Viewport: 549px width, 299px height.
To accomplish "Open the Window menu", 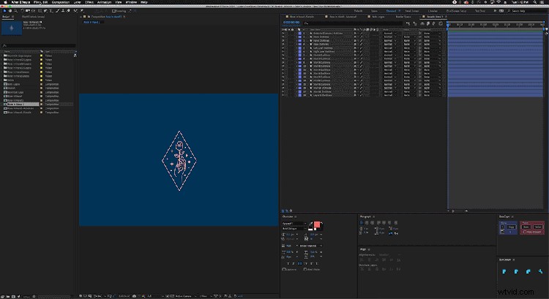I will click(x=131, y=2).
